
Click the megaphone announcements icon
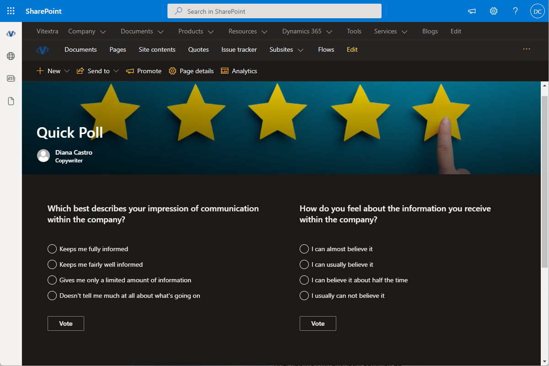(472, 11)
